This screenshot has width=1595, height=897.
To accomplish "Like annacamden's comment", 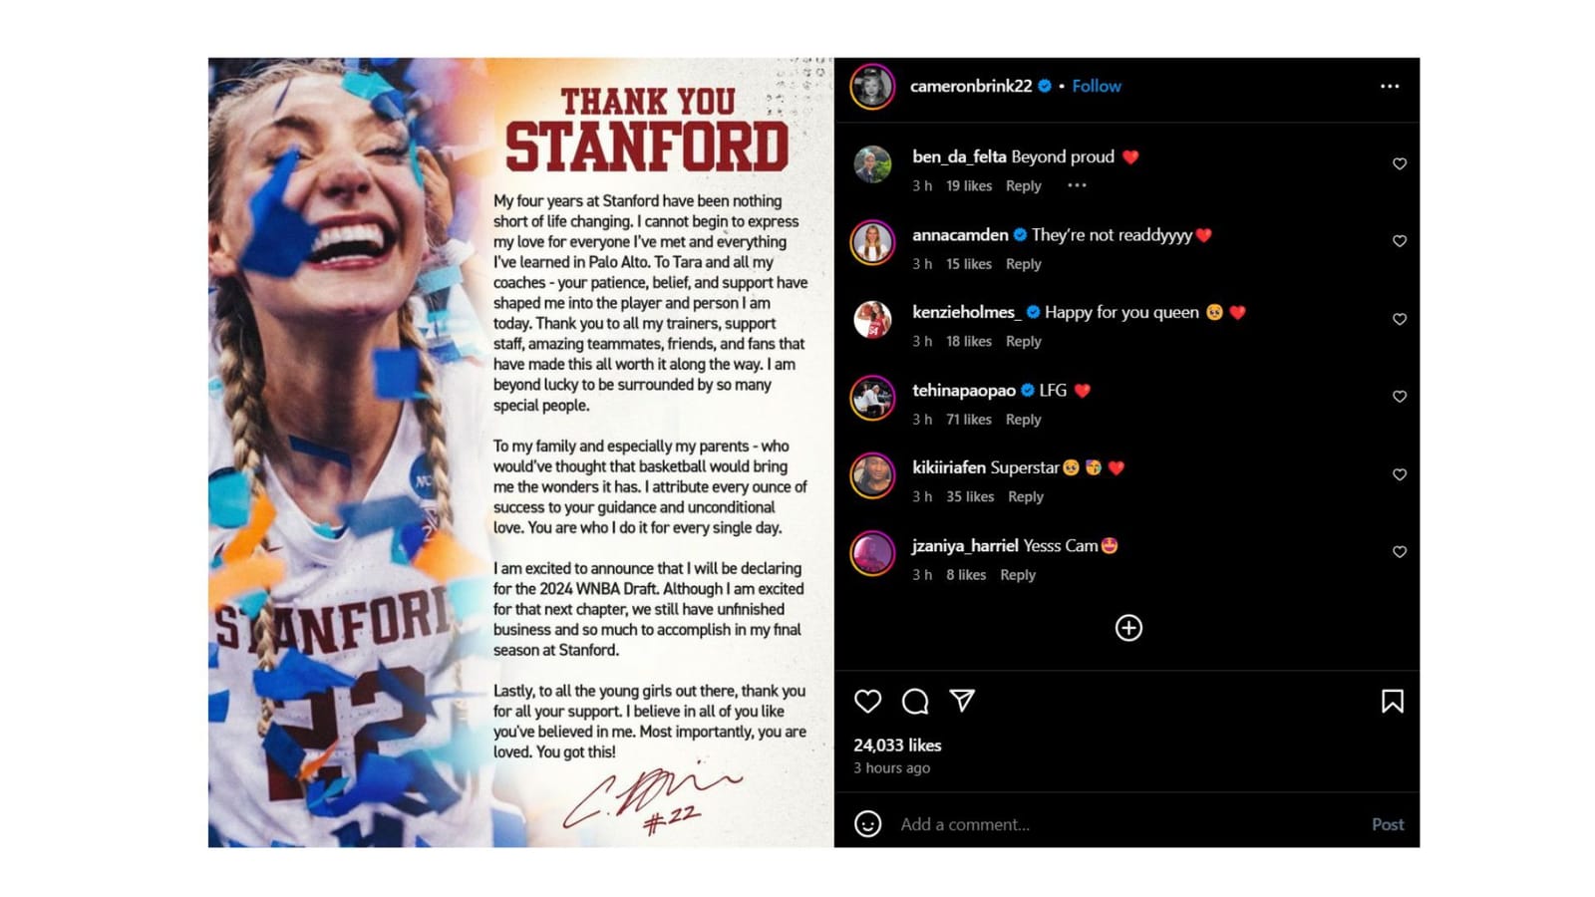I will 1399,240.
